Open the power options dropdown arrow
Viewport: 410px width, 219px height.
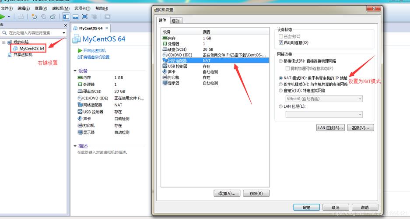(x=9, y=17)
